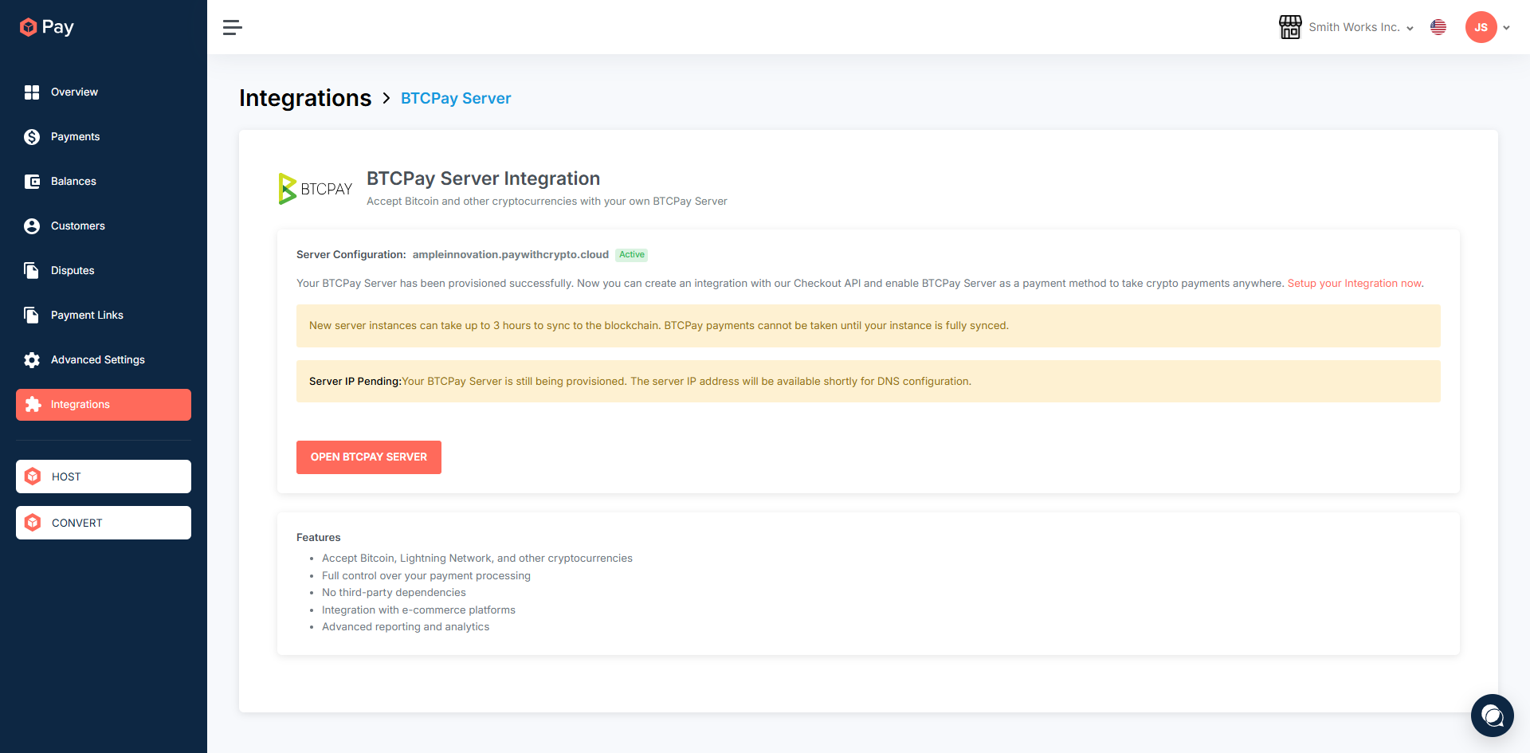Click the Pay logo in sidebar

point(46,27)
